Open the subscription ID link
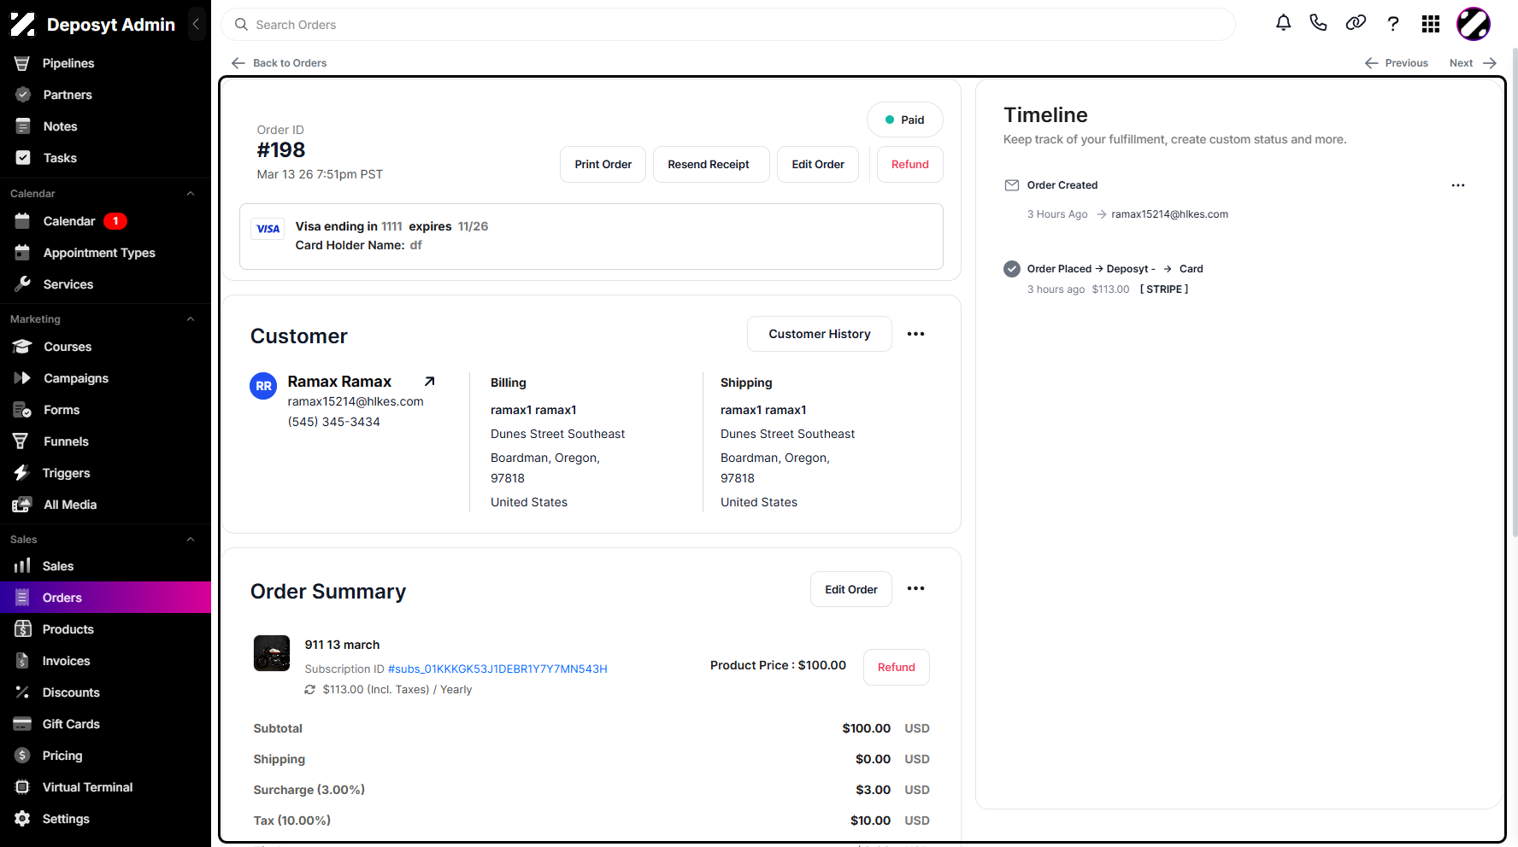Screen dimensions: 1518x847 (x=497, y=669)
